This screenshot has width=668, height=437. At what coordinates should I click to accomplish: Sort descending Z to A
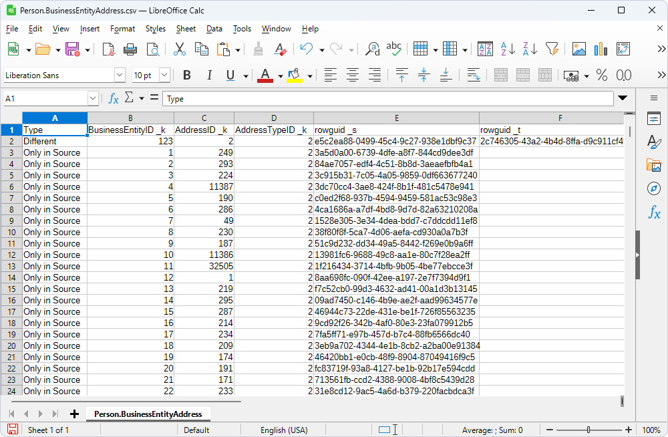[530, 49]
